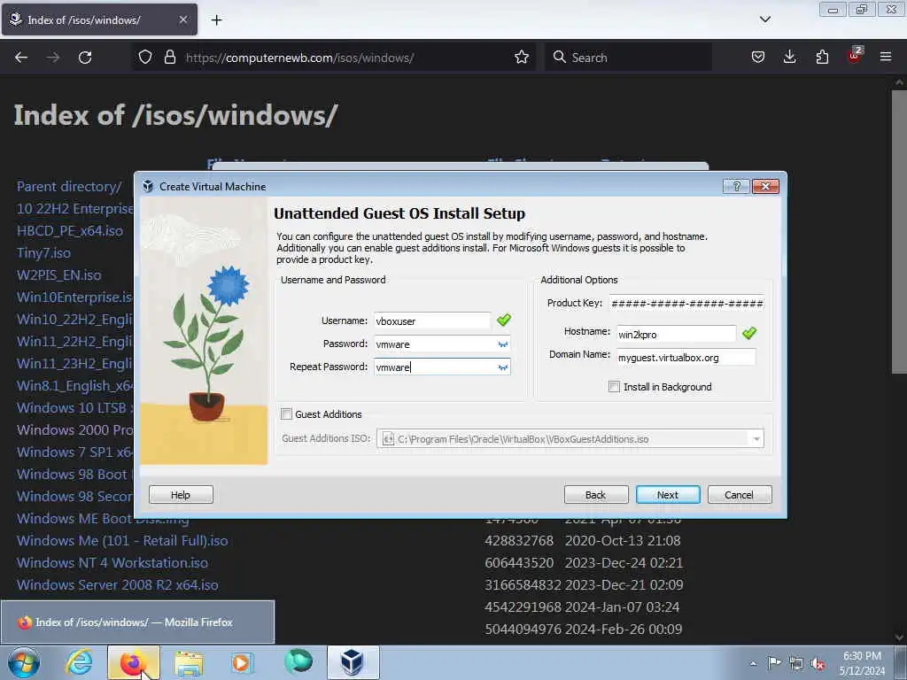
Task: Open the taskbar clock and date
Action: pyautogui.click(x=862, y=663)
